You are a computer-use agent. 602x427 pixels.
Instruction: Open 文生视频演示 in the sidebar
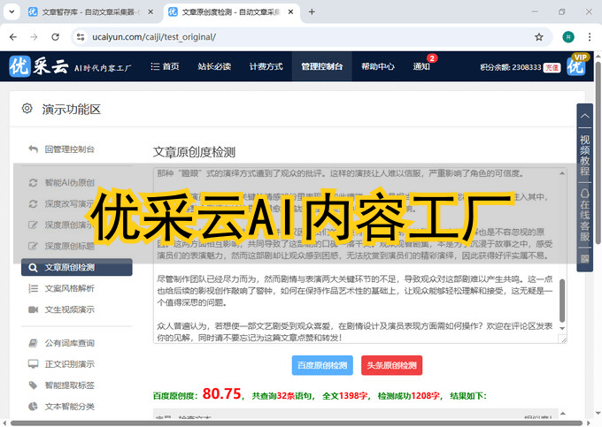69,309
